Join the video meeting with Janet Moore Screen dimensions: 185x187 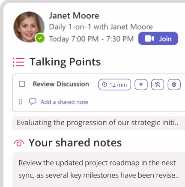point(158,38)
